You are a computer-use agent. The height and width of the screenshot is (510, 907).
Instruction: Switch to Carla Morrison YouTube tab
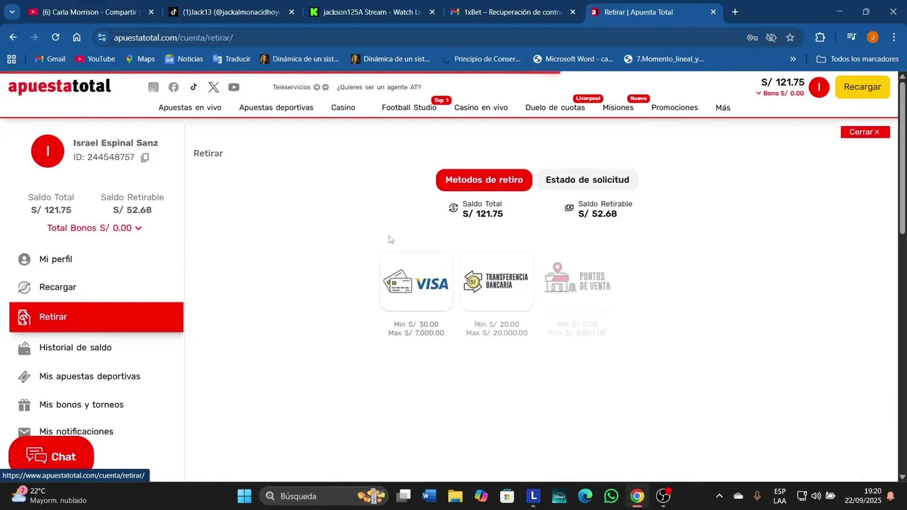(x=91, y=12)
